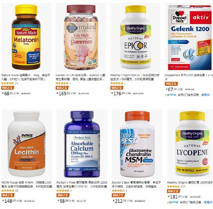This screenshot has width=213, height=209.
Task: Select the NOW Lecithin bottle image
Action: [27, 144]
